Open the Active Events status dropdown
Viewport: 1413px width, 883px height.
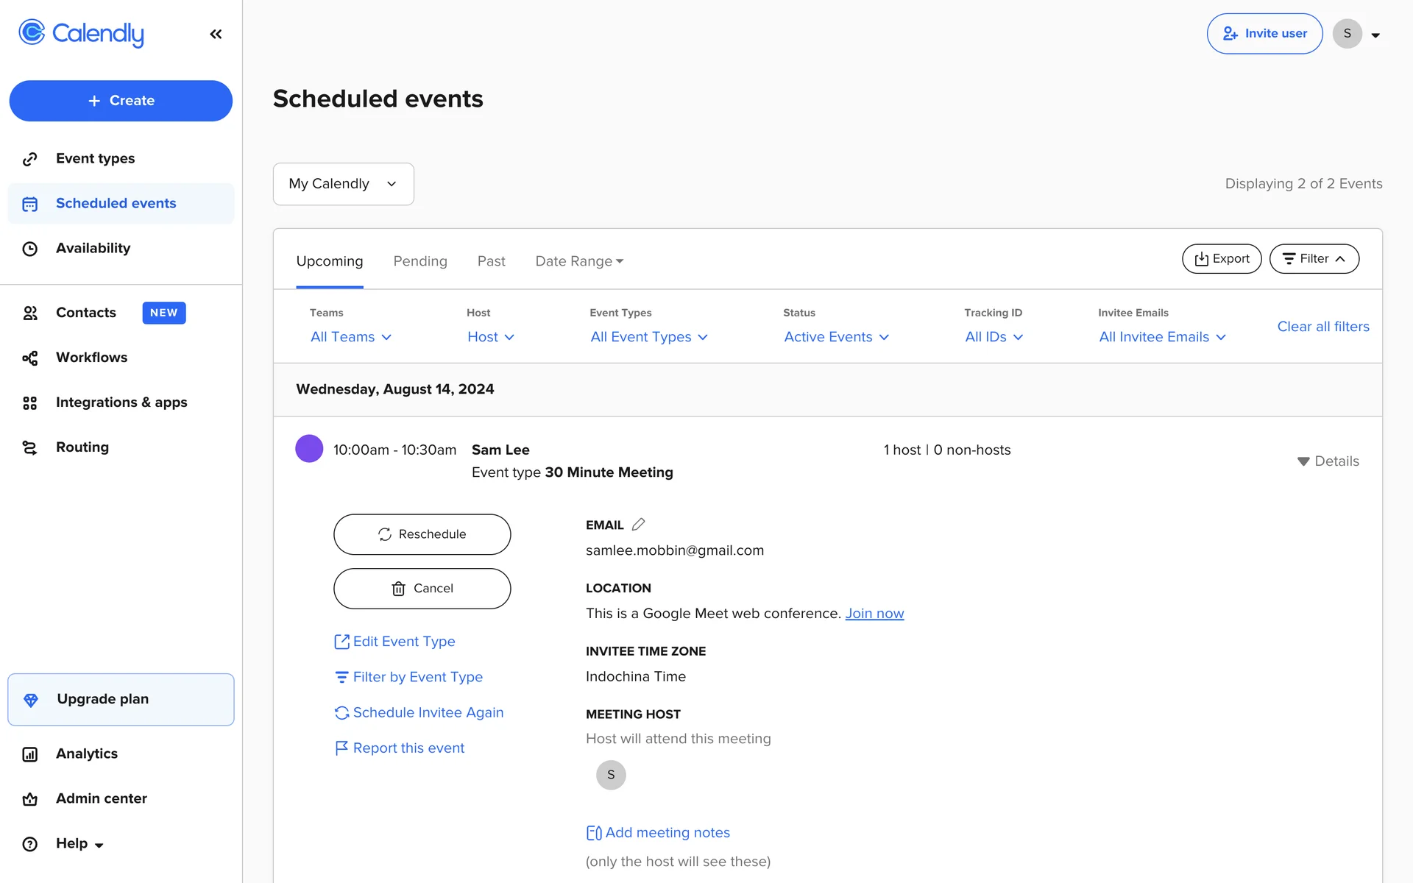(x=836, y=337)
